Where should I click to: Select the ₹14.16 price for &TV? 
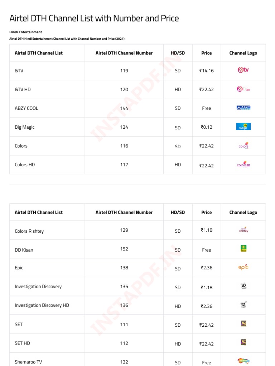pos(206,71)
